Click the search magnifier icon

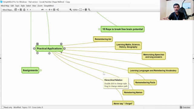[x=89, y=10]
